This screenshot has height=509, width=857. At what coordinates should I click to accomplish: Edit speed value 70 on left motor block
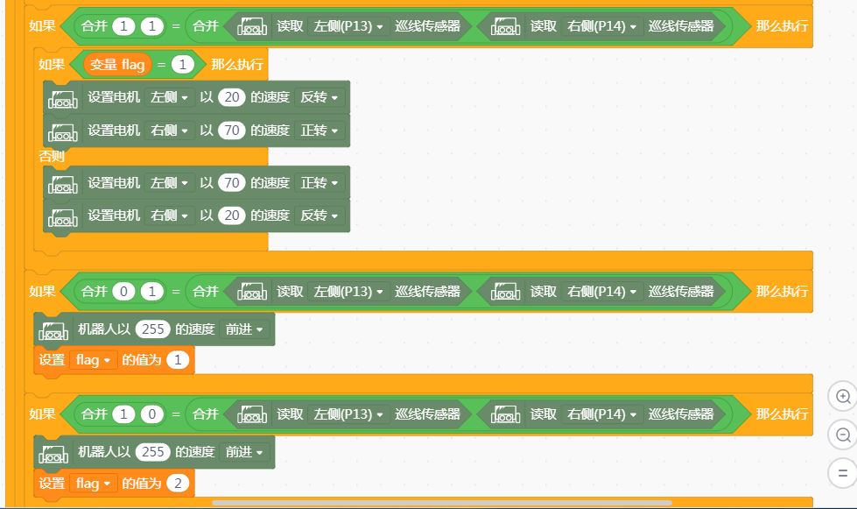pyautogui.click(x=232, y=182)
